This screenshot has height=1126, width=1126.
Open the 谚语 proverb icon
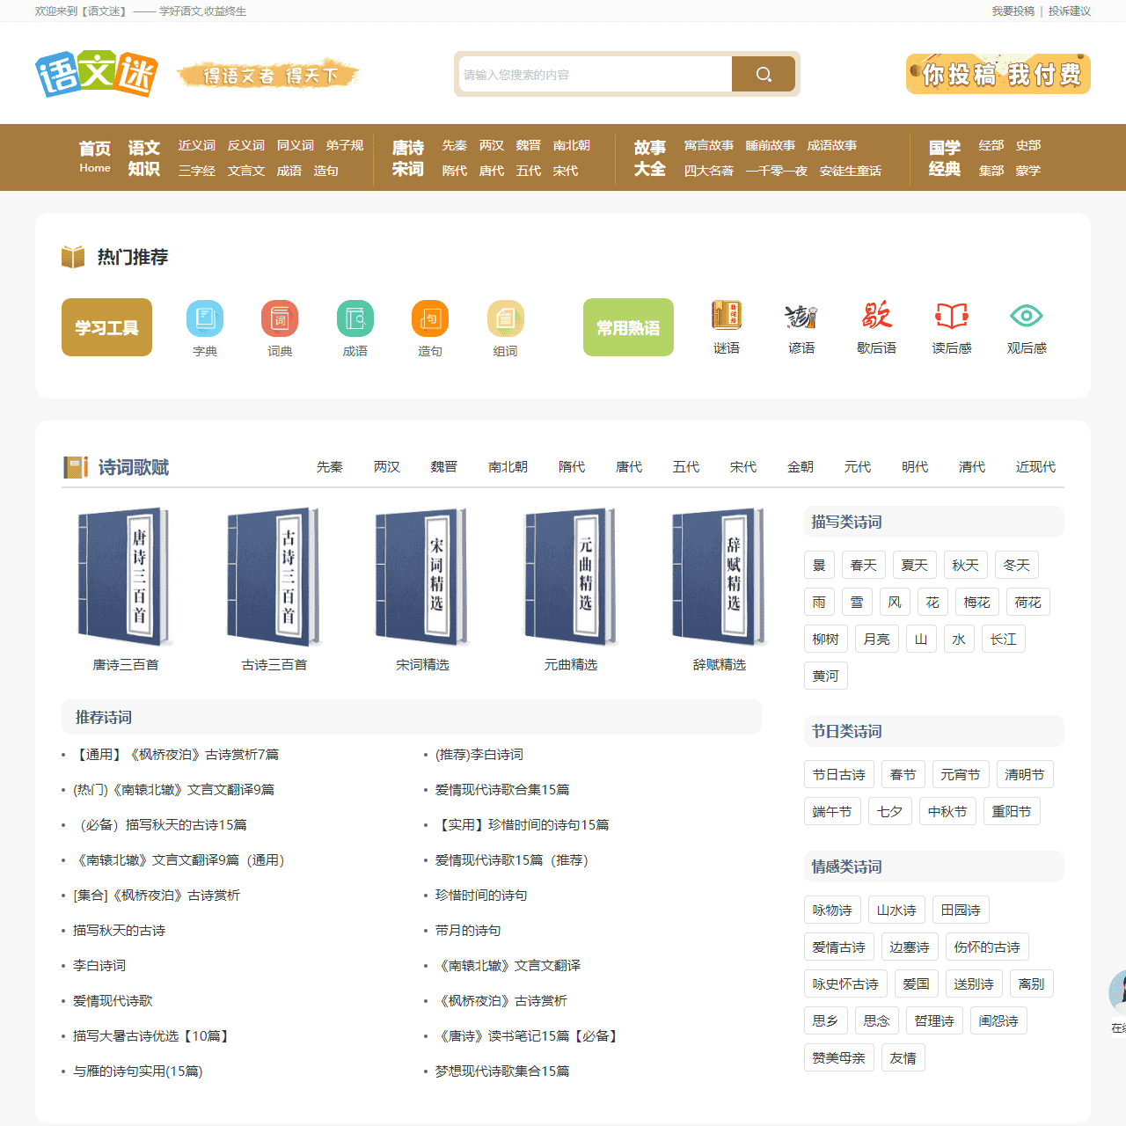point(801,317)
